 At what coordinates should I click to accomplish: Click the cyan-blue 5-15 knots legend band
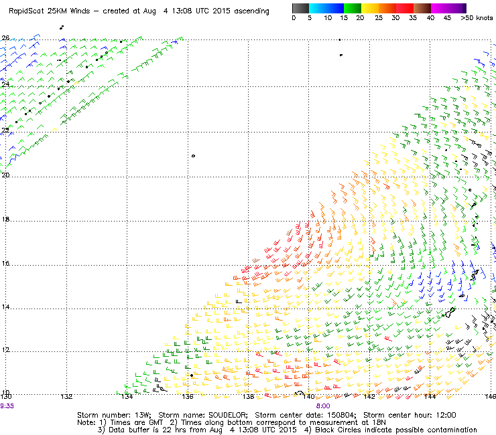(326, 8)
